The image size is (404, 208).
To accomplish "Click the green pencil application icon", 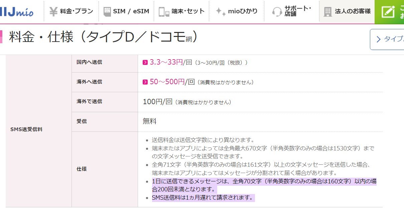I will point(388,12).
